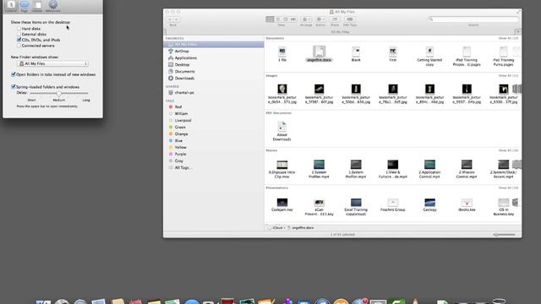
Task: Open the General tab in Finder Preferences
Action: click(11, 6)
